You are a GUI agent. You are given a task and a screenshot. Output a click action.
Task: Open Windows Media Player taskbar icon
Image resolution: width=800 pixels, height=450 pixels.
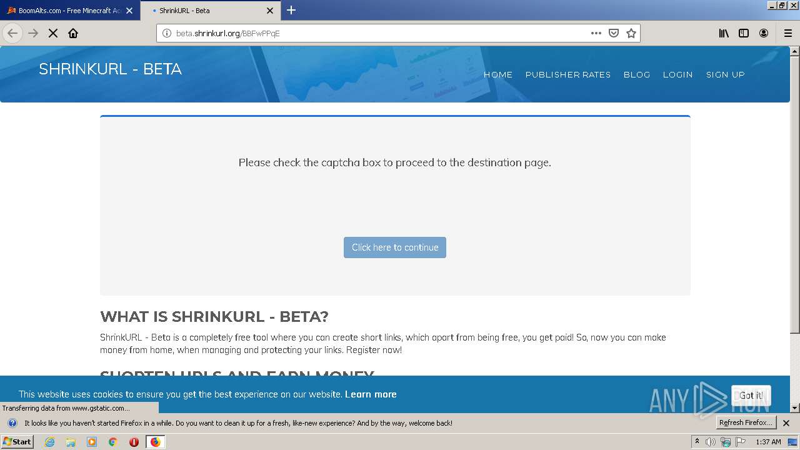tap(92, 442)
